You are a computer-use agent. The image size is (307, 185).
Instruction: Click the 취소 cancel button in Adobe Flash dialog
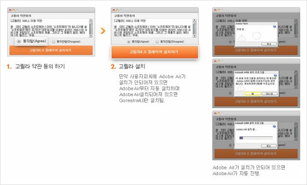tap(269, 44)
